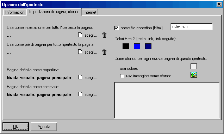Viewport: 224px width, 134px height.
Task: Open the background image picker landscape icon
Action: [194, 75]
